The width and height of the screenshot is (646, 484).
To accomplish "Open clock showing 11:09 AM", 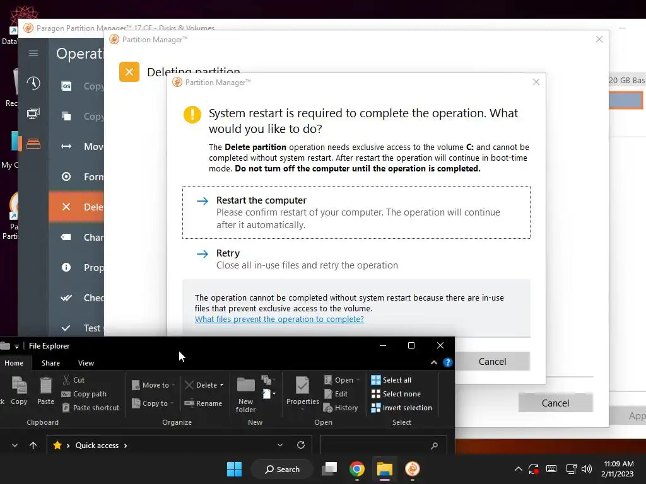I will (618, 469).
